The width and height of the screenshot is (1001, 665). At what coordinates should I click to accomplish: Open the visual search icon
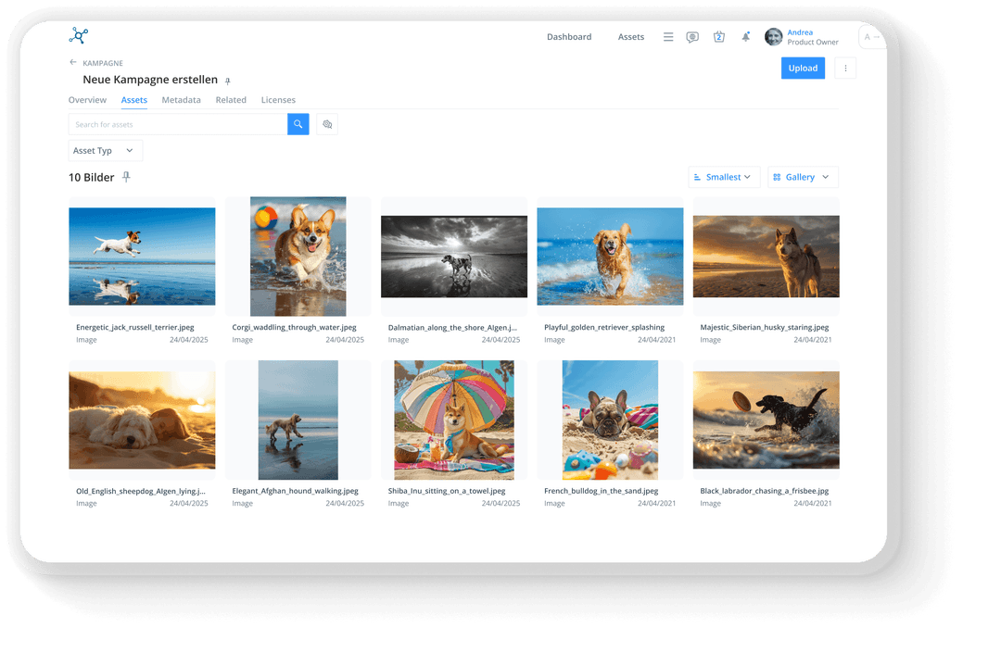pos(327,124)
